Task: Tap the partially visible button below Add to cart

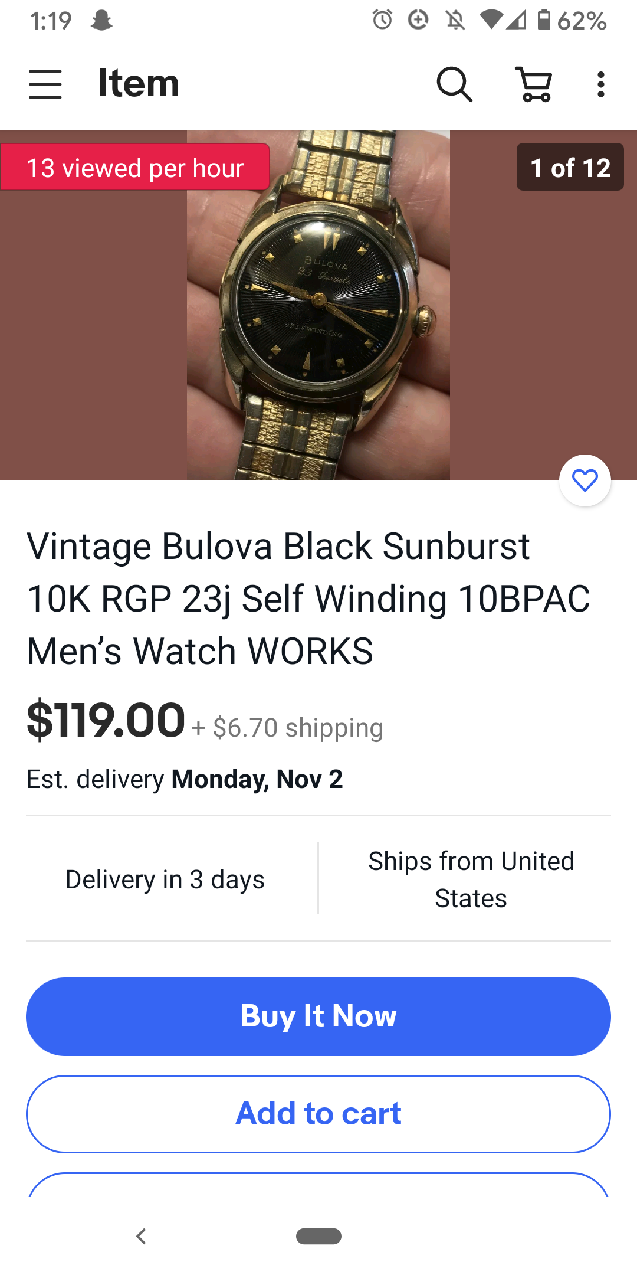Action: coord(318,1185)
